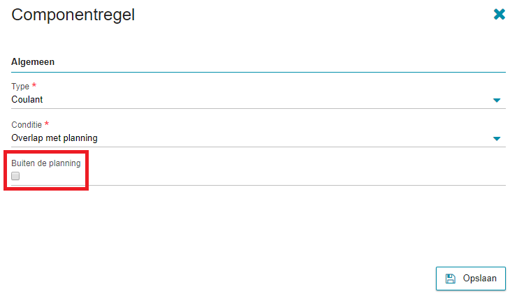The width and height of the screenshot is (517, 296).
Task: Click the floppy disk save icon
Action: 451,279
